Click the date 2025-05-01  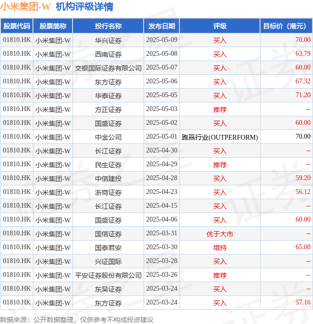pos(162,136)
